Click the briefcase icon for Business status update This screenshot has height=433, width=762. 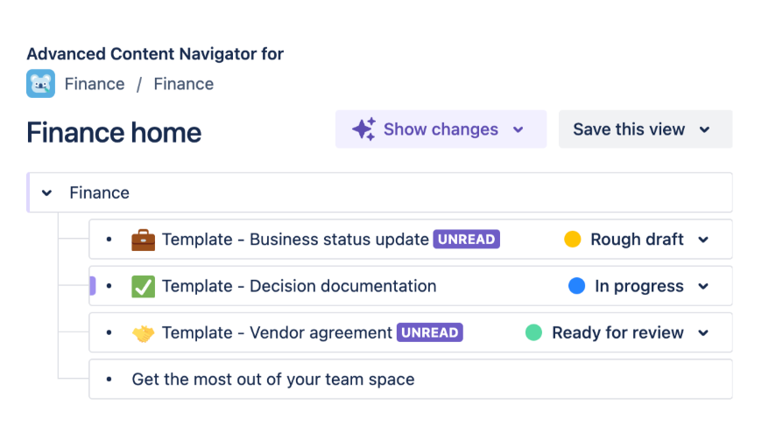tap(143, 240)
